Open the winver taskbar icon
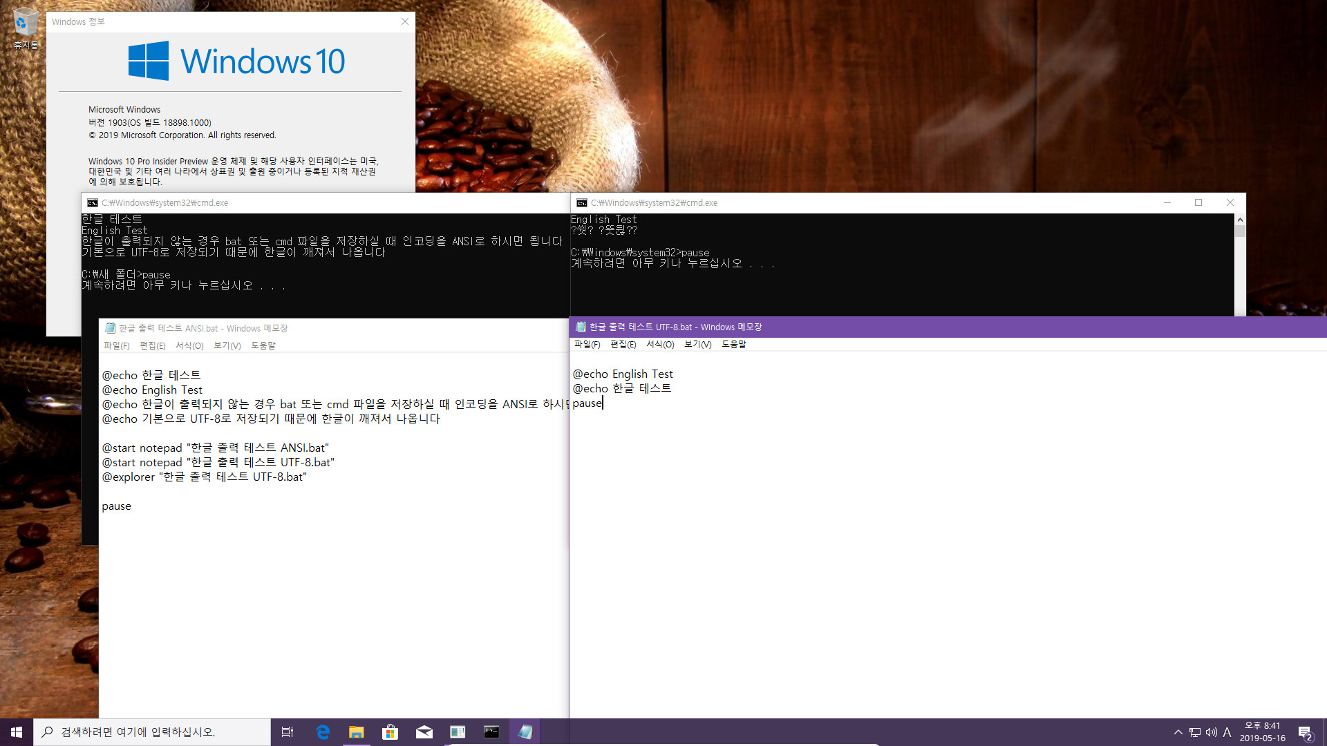 click(458, 732)
